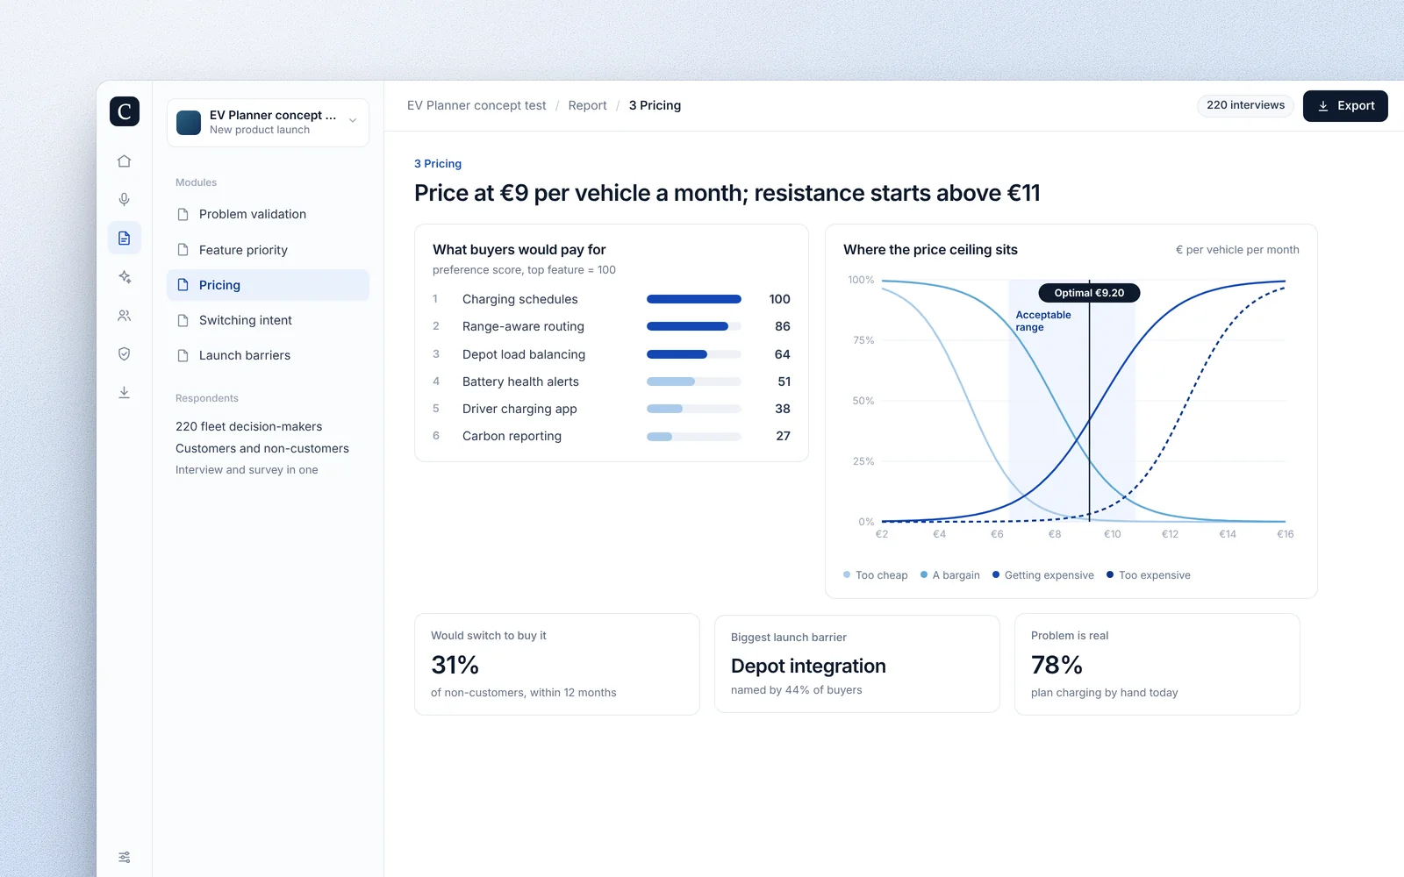Click Interview and survey in one text

(x=247, y=470)
